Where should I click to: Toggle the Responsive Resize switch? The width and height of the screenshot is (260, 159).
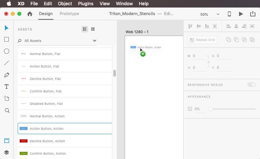pyautogui.click(x=251, y=85)
